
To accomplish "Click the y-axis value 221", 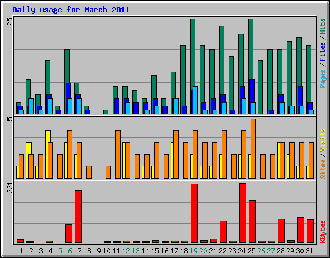I will tap(10, 188).
